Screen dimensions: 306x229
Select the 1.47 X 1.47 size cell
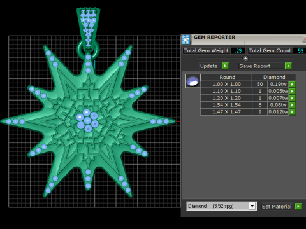tap(226, 112)
